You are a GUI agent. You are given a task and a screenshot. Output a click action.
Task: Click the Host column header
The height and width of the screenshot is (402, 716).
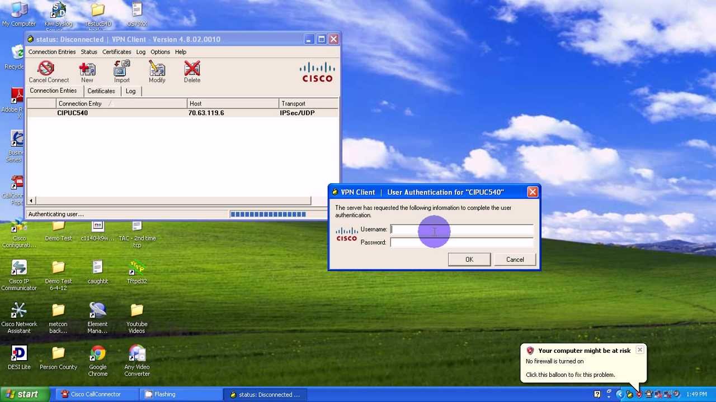233,104
